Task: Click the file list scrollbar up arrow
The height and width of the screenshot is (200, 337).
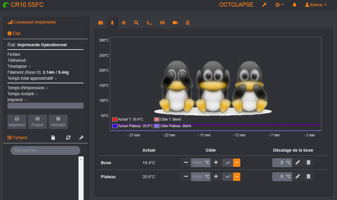Action: coord(81,159)
